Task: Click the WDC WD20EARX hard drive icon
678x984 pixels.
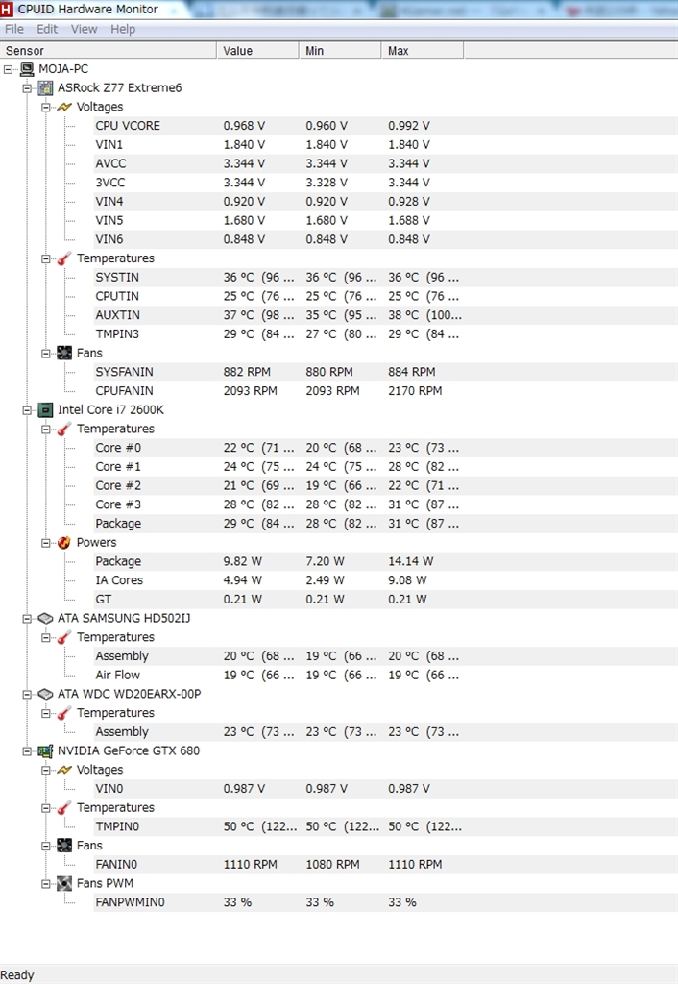Action: click(x=45, y=694)
